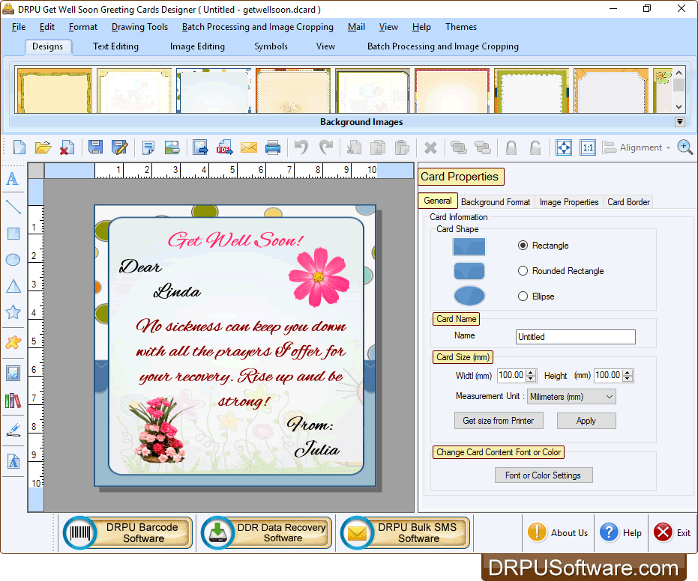Open the Drawing Tools menu
698x581 pixels.
(x=139, y=27)
